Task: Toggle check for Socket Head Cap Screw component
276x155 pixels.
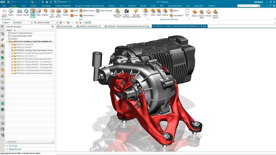Action: pyautogui.click(x=12, y=53)
